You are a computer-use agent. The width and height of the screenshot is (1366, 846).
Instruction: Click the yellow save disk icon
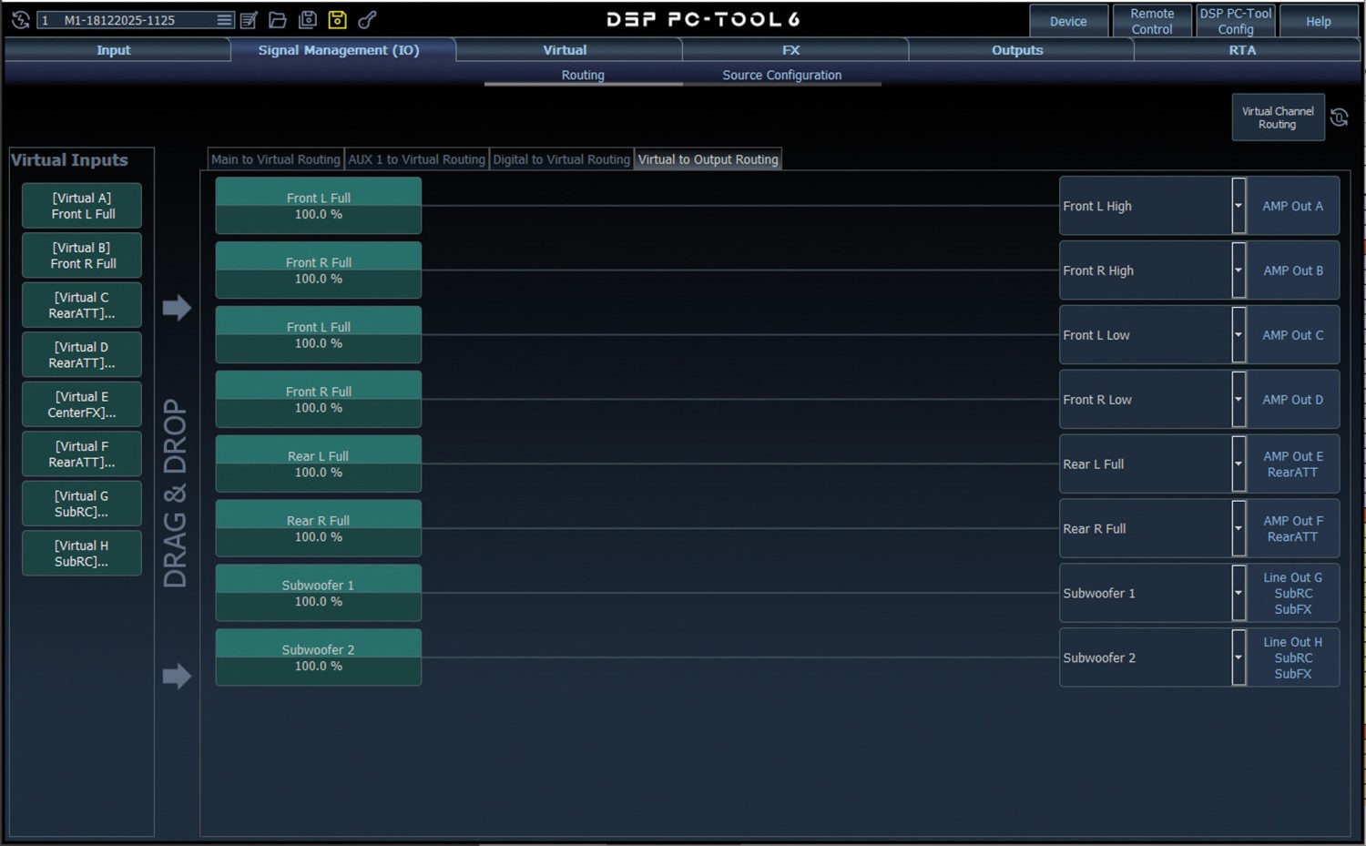(x=337, y=20)
